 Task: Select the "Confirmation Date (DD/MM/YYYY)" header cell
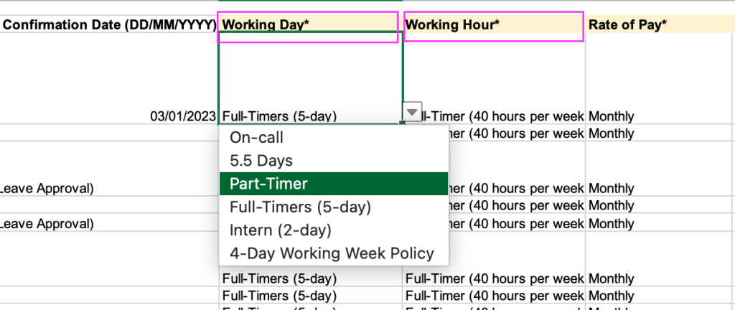tap(109, 24)
